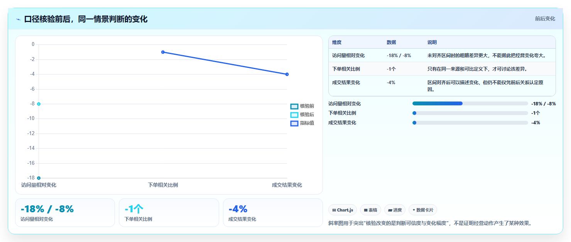This screenshot has height=242, width=571.
Task: Click the line point at -4
Action: click(287, 74)
